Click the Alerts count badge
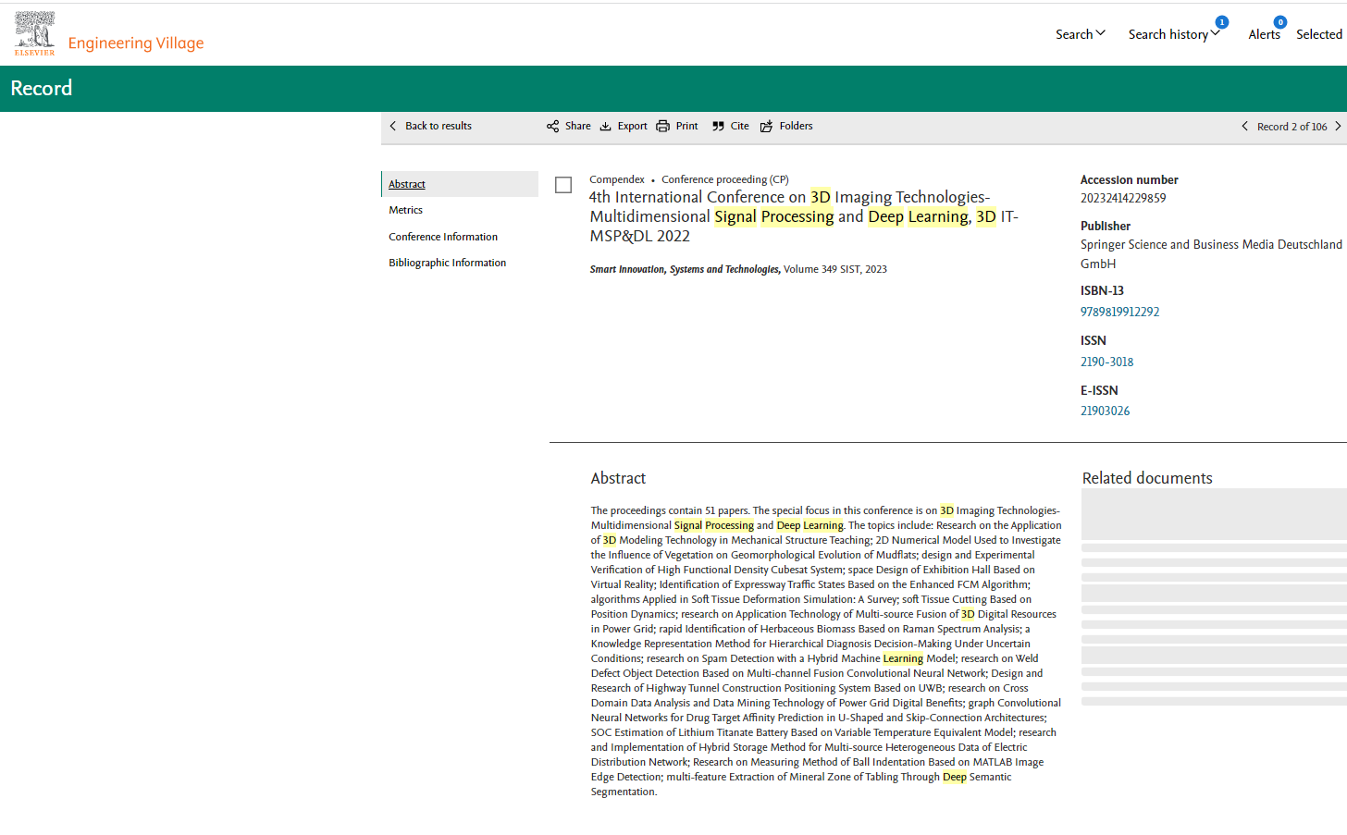The height and width of the screenshot is (835, 1347). point(1280,22)
